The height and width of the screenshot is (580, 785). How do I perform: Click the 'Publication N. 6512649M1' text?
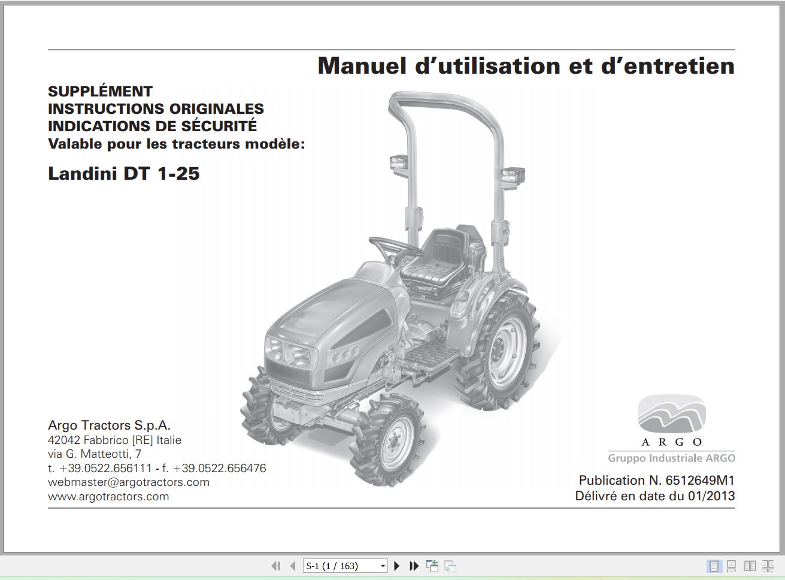pyautogui.click(x=656, y=480)
